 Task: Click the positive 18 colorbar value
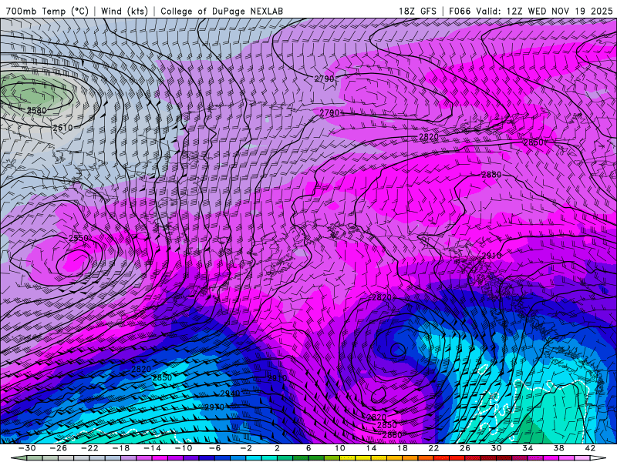(402, 448)
